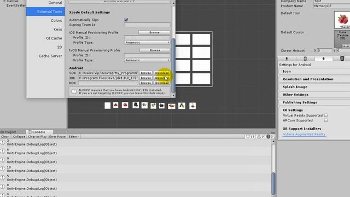Switch to the Console tab

point(39,132)
